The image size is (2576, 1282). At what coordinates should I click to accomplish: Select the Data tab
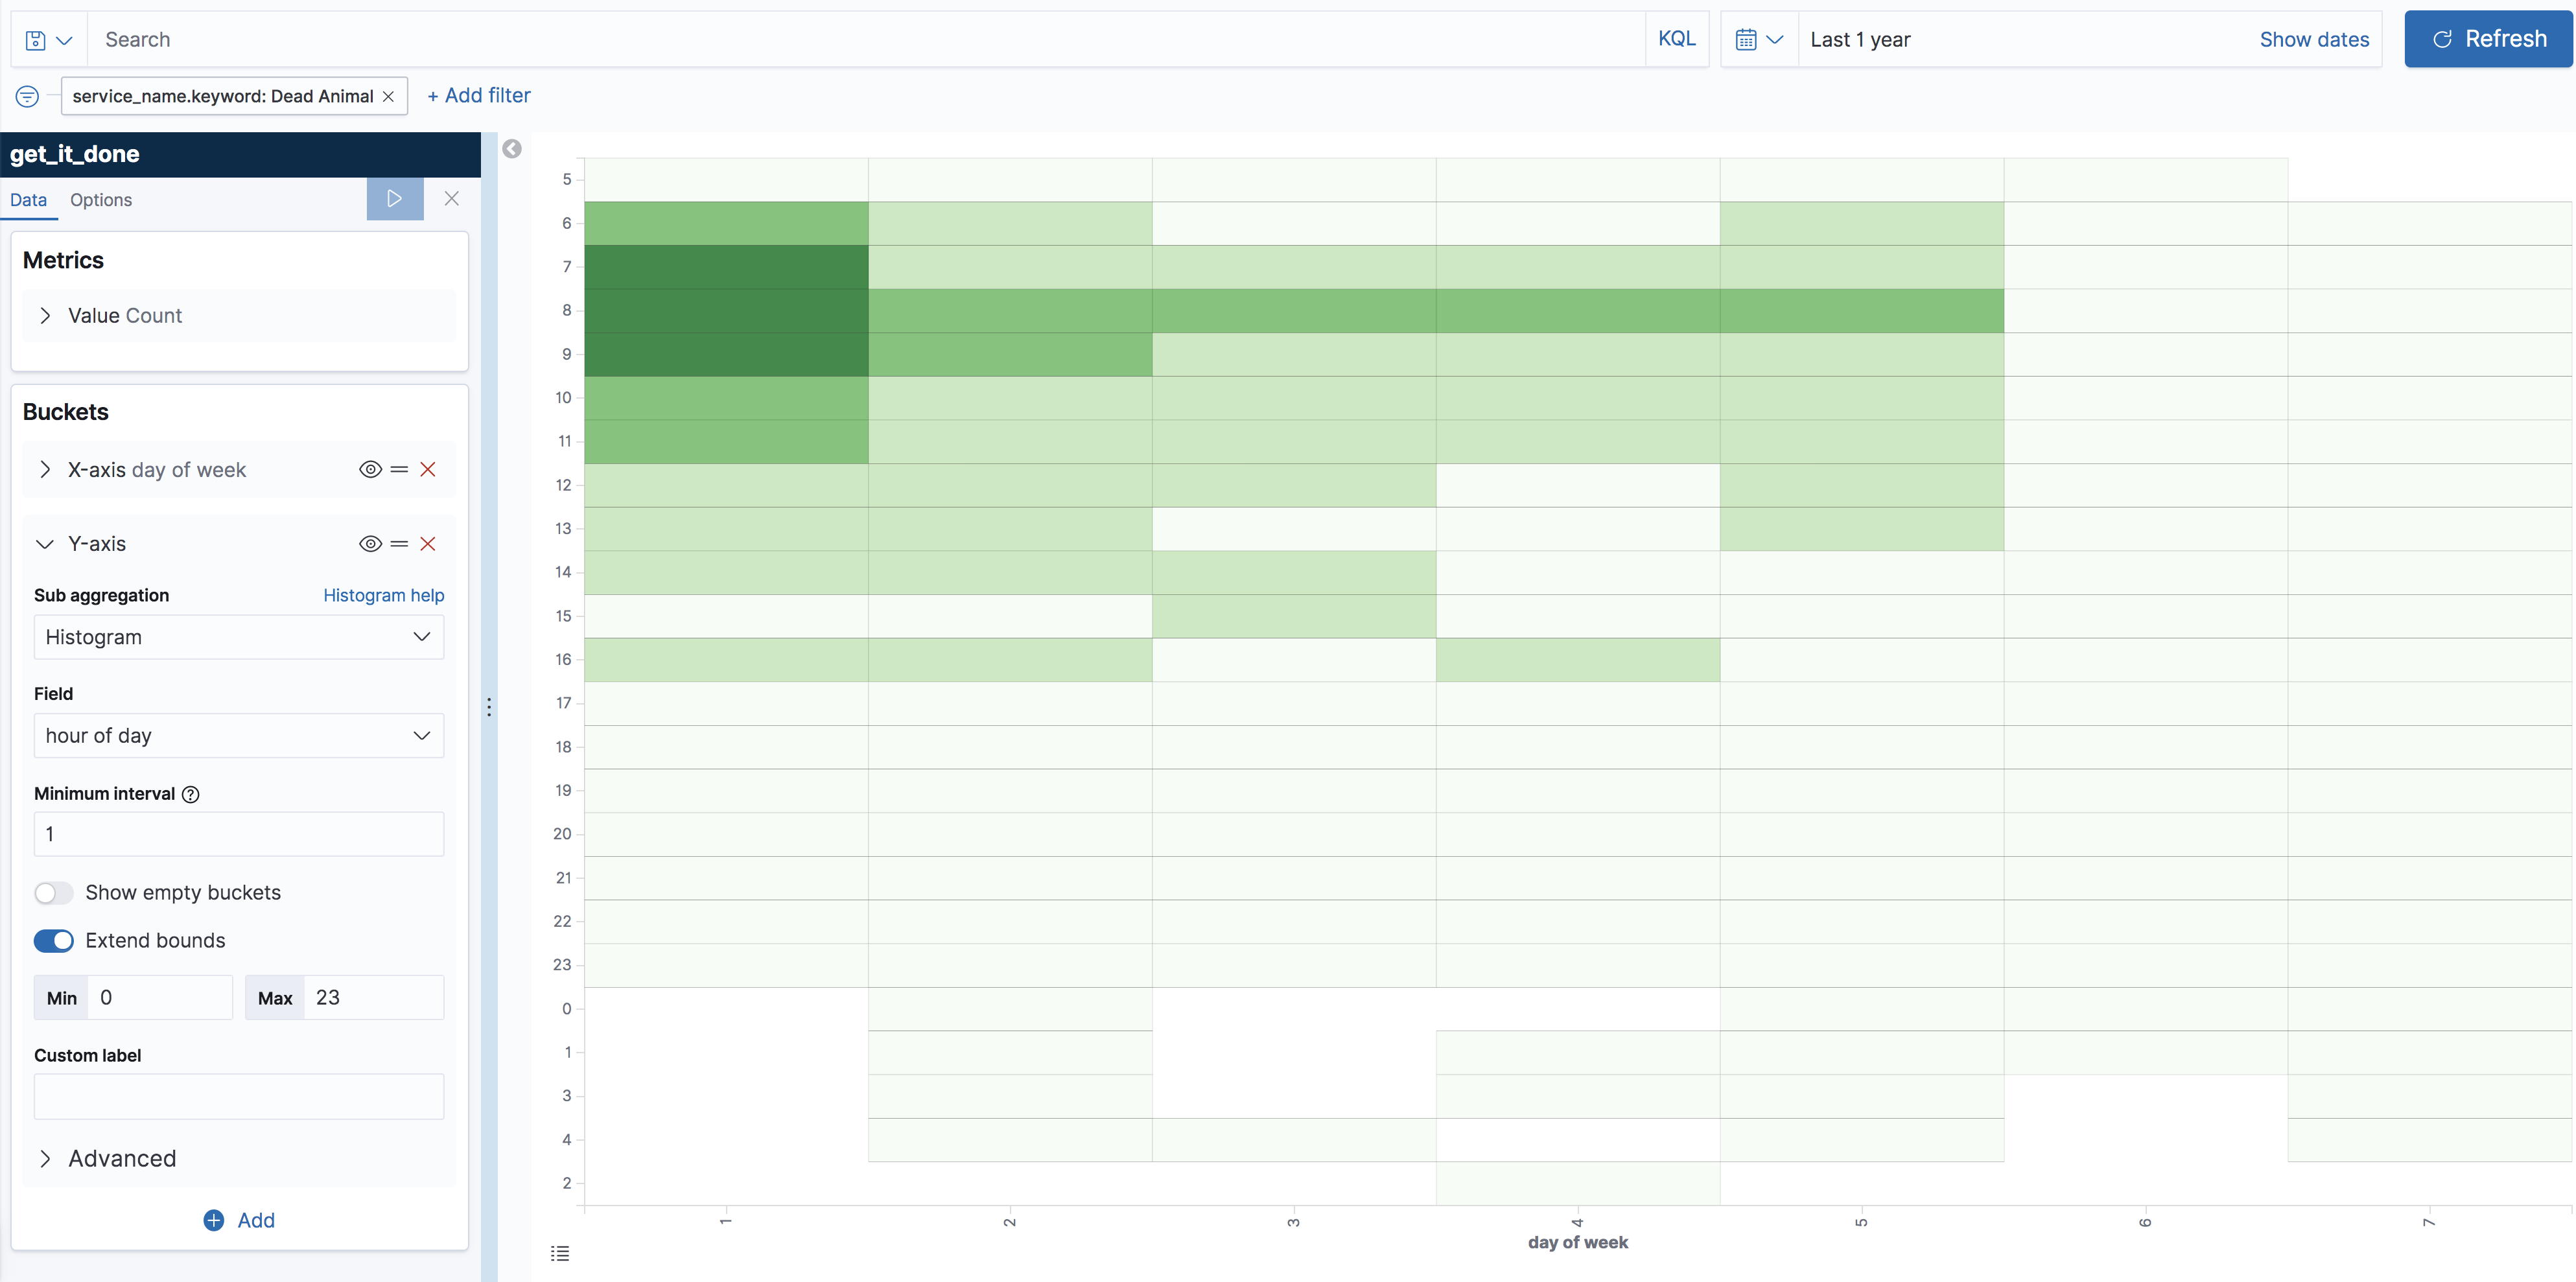28,199
